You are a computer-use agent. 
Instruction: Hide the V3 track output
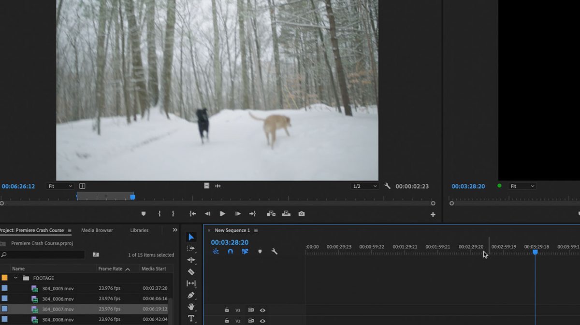(x=262, y=311)
